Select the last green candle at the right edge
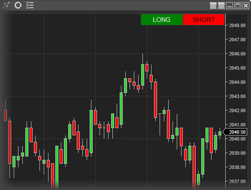The width and height of the screenshot is (251, 190). tap(220, 133)
